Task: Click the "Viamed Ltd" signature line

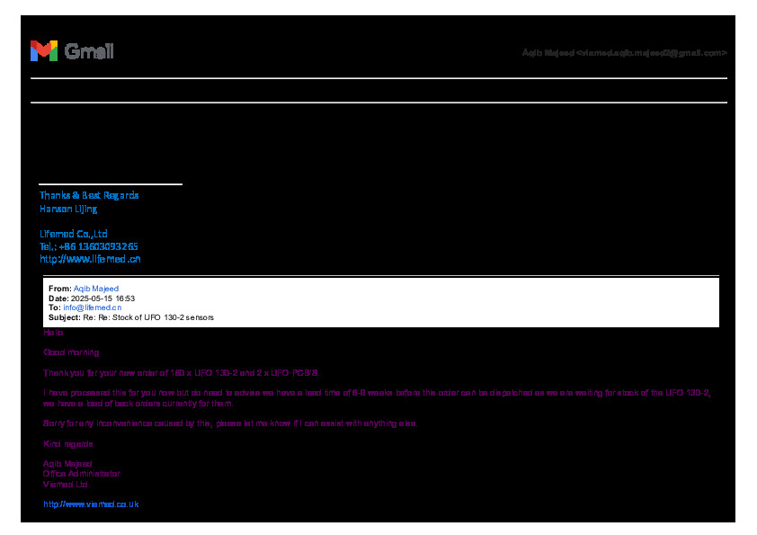Action: coord(66,484)
